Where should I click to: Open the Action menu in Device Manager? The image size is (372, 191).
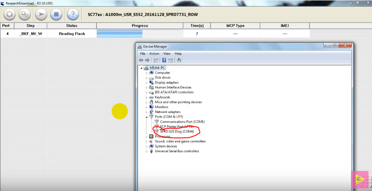coord(154,54)
